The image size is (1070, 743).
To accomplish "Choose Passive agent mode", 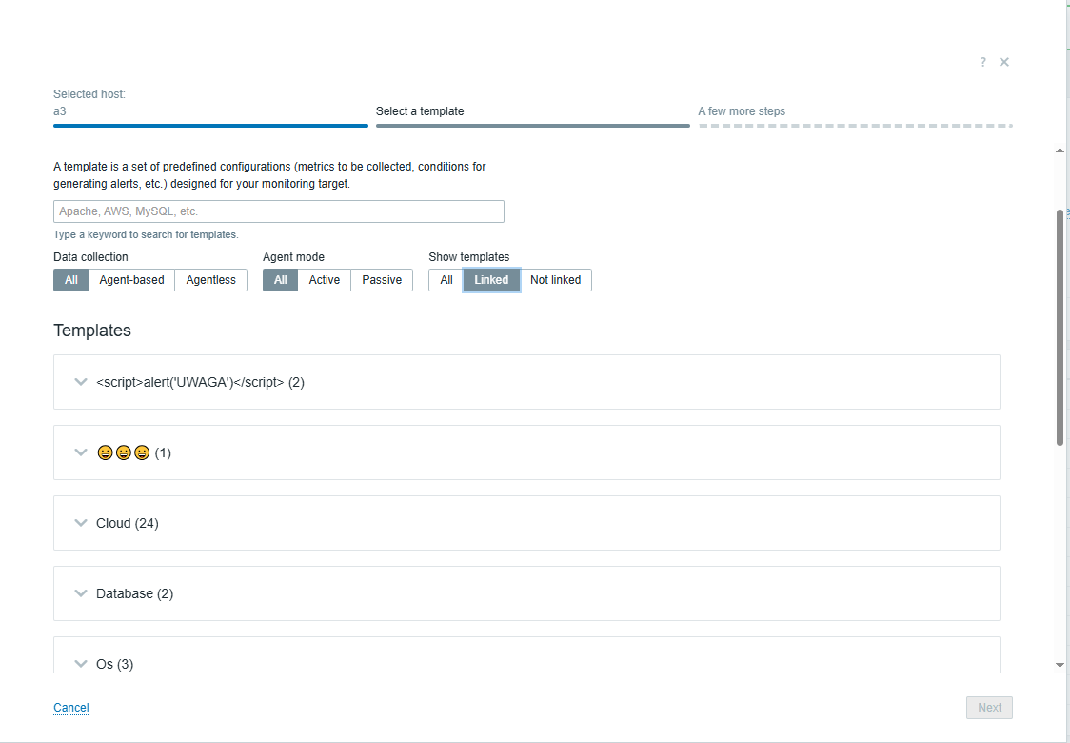I will coord(382,280).
